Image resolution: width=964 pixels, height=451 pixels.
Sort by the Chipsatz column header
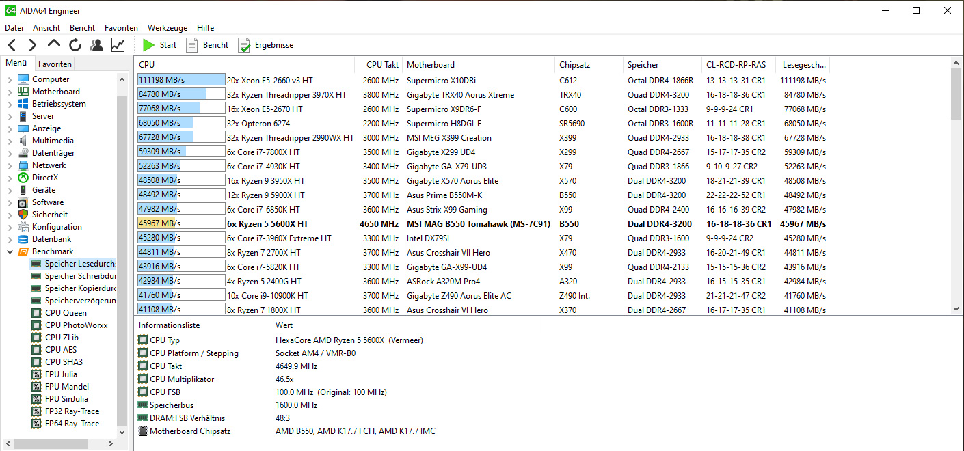click(589, 65)
